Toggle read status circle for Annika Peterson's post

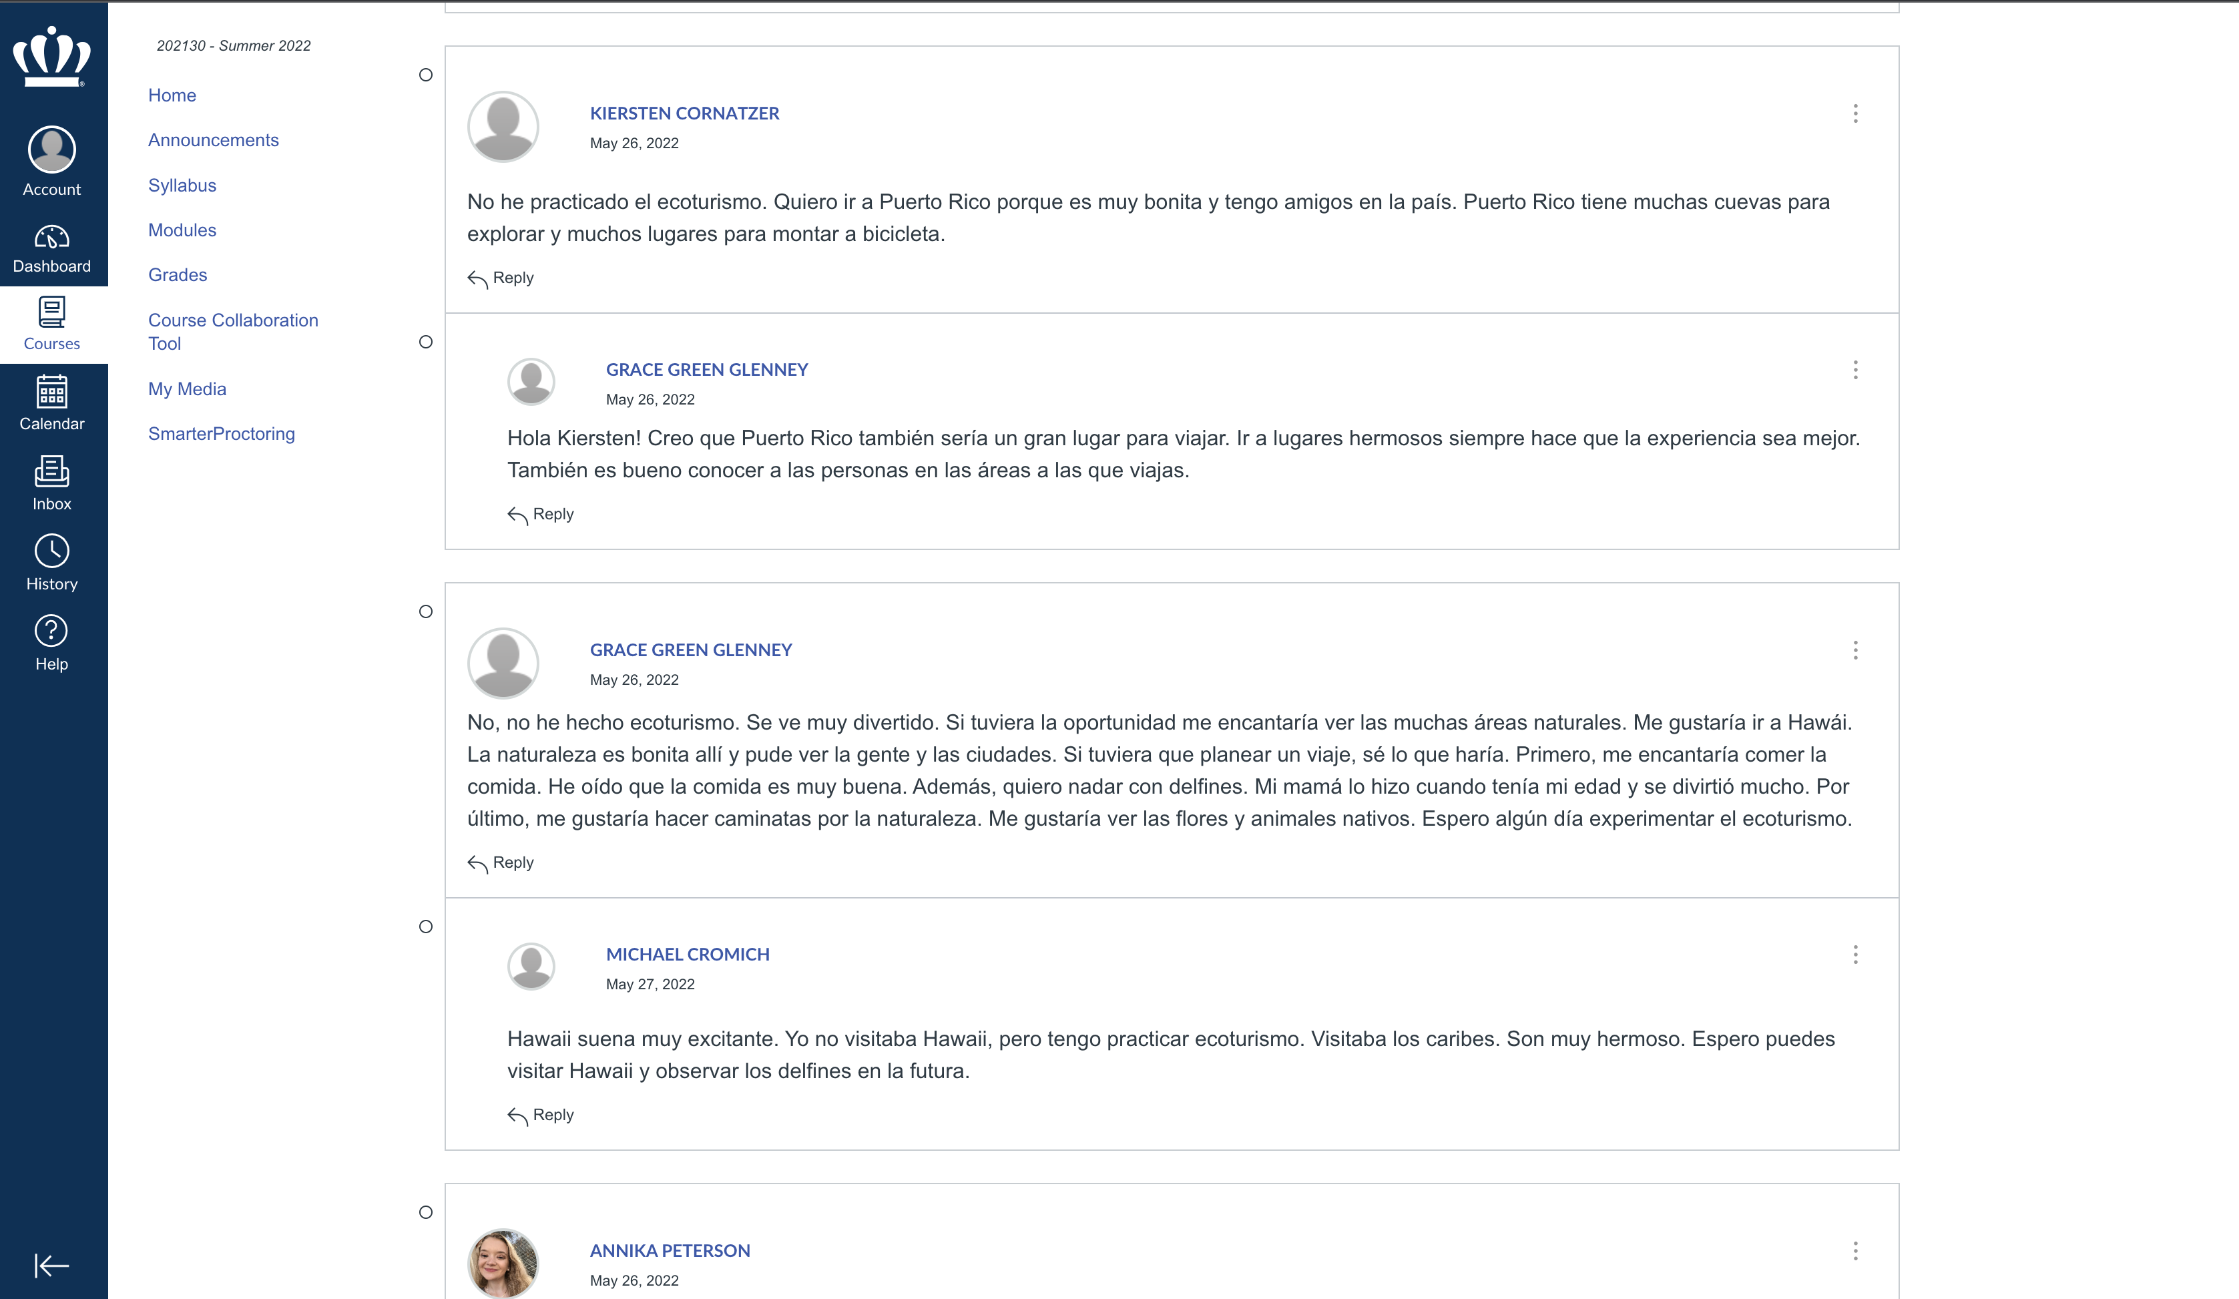[x=426, y=1212]
